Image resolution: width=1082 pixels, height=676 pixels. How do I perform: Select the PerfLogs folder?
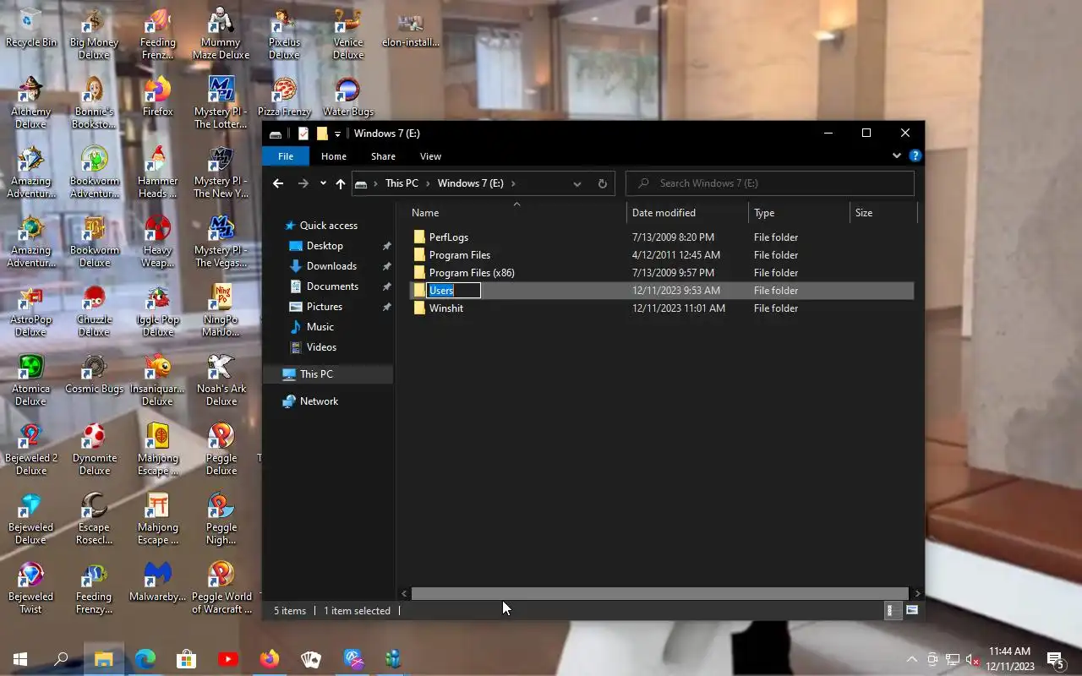point(662,237)
